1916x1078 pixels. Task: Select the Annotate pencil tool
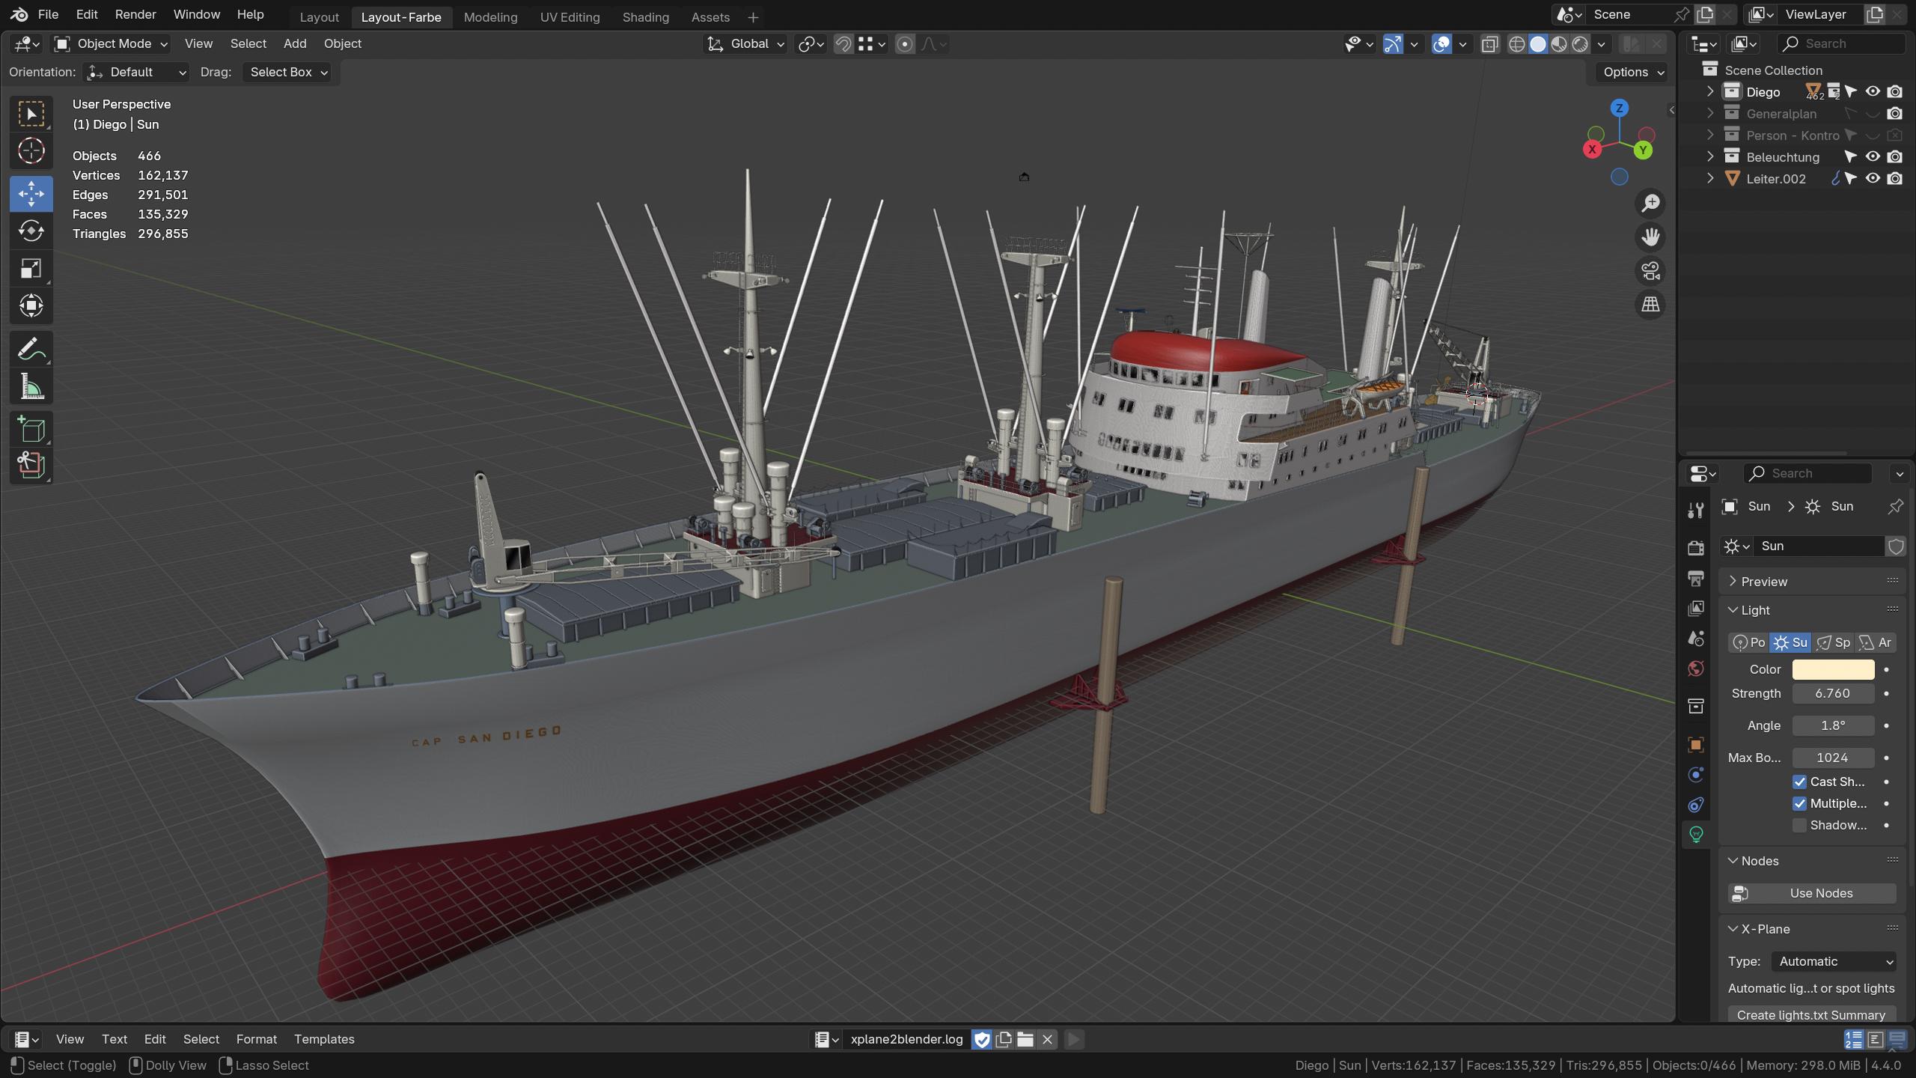31,350
